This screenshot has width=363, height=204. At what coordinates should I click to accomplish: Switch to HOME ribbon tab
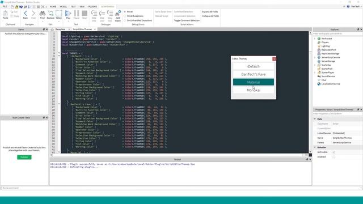click(x=53, y=6)
